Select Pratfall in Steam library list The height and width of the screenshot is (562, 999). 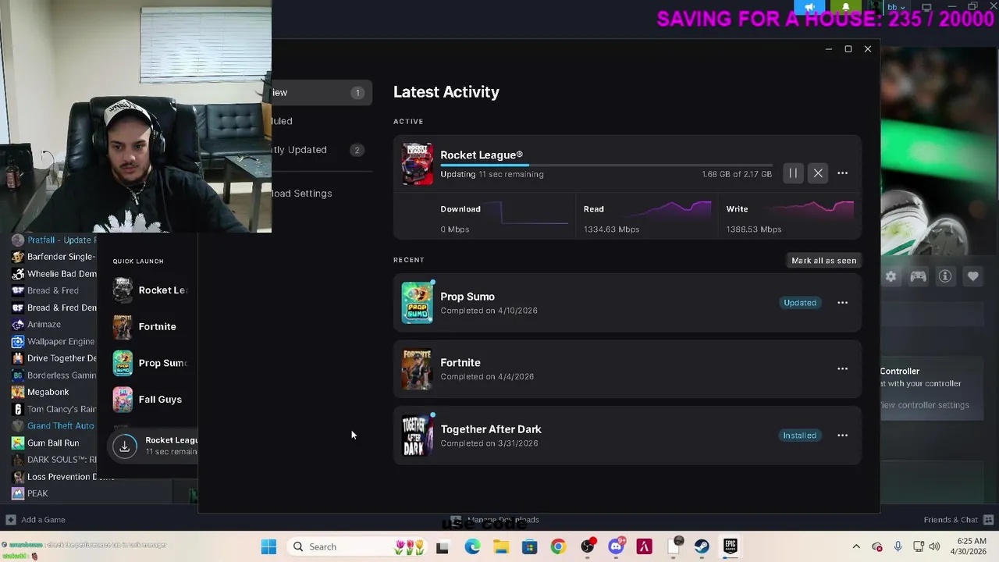(x=53, y=240)
